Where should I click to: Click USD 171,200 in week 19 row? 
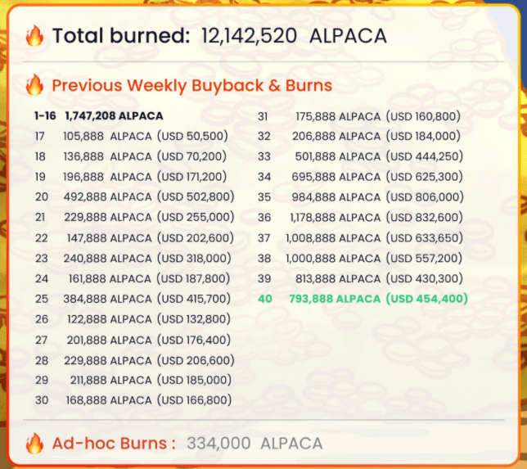pos(192,177)
